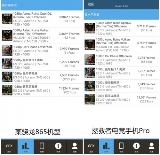160x155 pixels.
Task: Select the 11,324 Frames result
Action: [69, 89]
